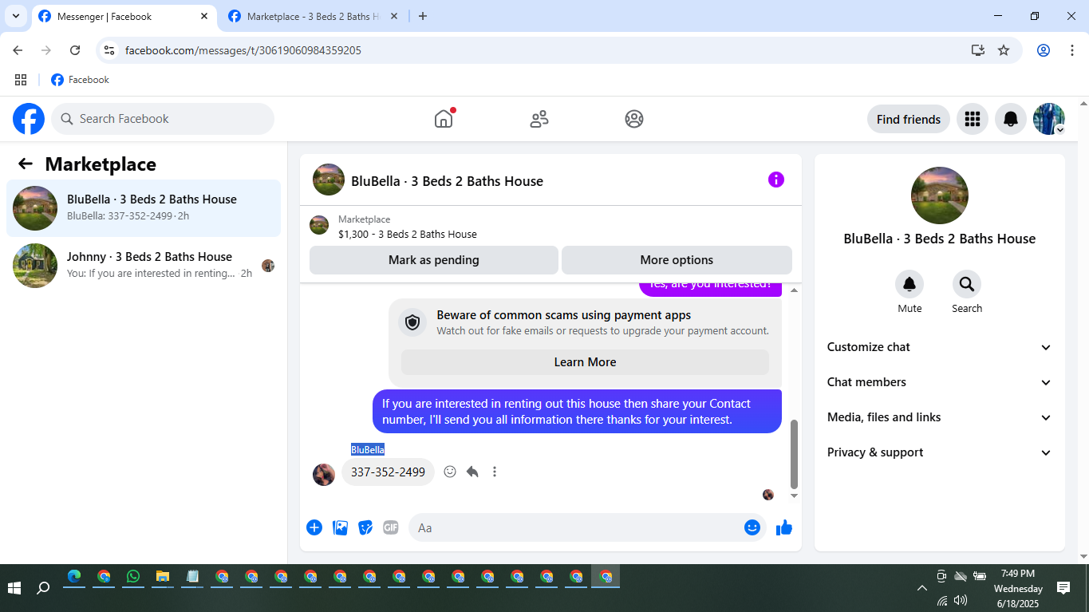1089x612 pixels.
Task: Open More options for the listing
Action: (x=677, y=260)
